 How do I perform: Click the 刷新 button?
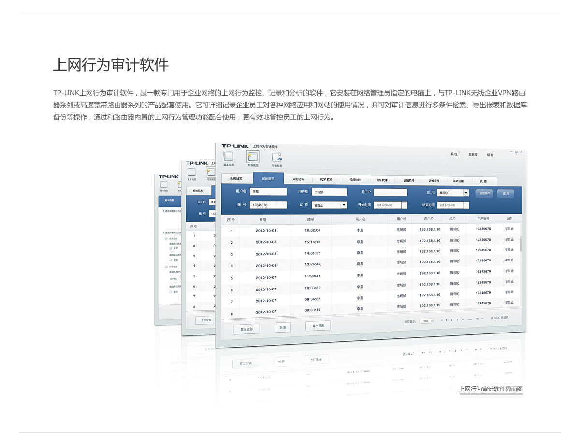pyautogui.click(x=283, y=327)
